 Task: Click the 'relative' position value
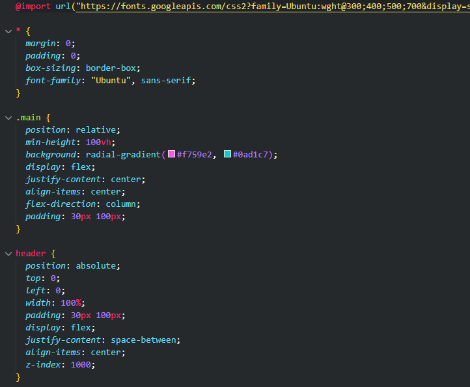[96, 129]
